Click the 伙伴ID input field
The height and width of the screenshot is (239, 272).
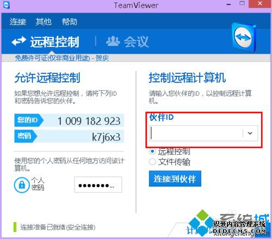[x=196, y=133]
